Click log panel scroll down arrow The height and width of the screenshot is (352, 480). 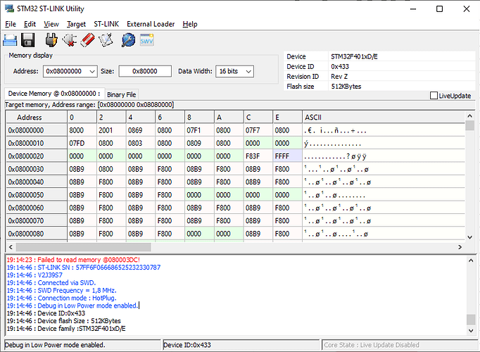pos(471,331)
